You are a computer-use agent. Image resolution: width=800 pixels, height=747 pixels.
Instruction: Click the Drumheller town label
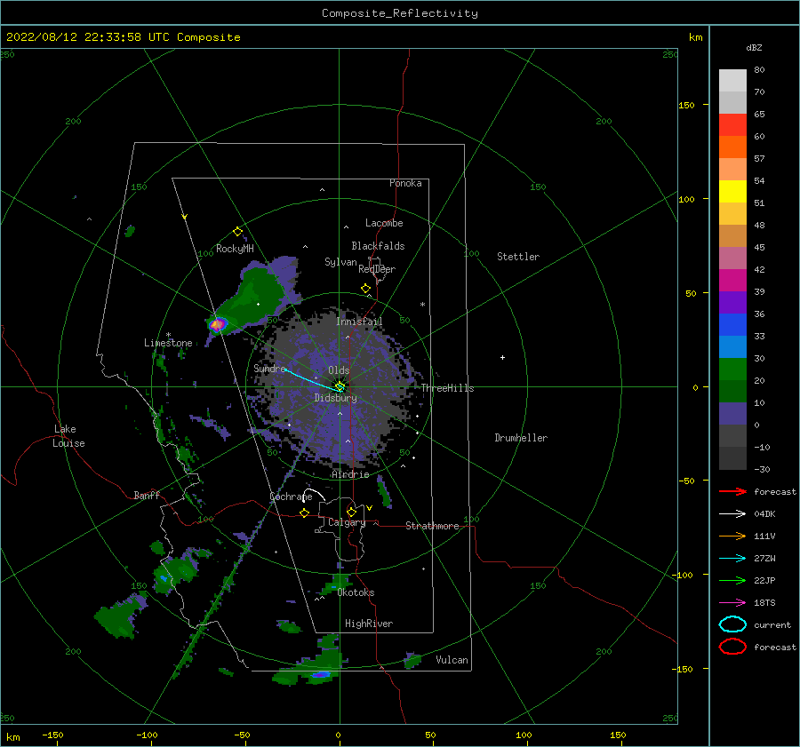click(x=521, y=438)
